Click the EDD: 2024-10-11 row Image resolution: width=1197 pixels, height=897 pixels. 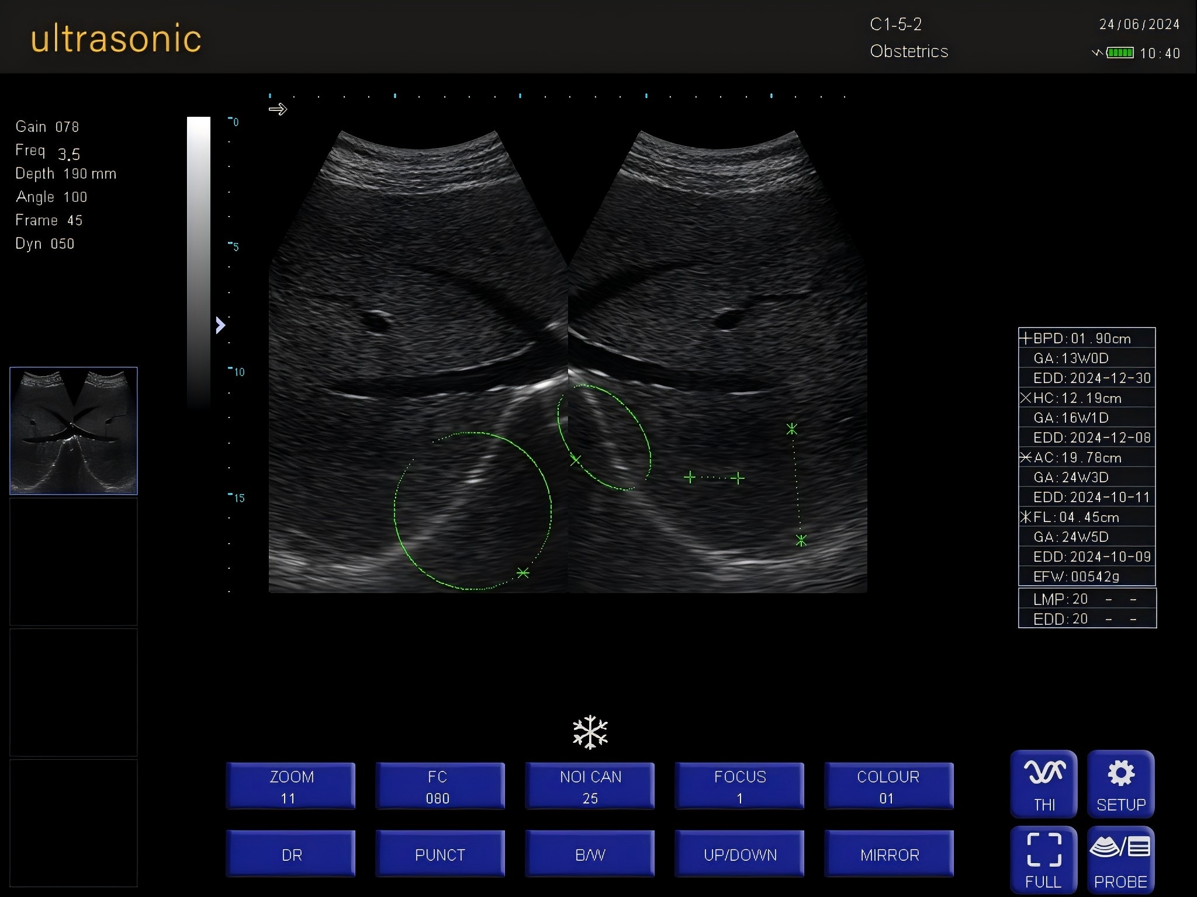coord(1087,497)
